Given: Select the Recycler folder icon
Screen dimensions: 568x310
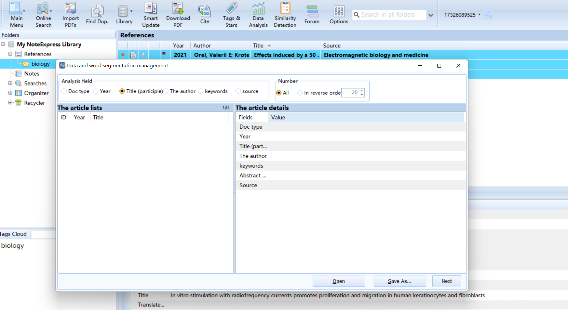Looking at the screenshot, I should pos(19,103).
